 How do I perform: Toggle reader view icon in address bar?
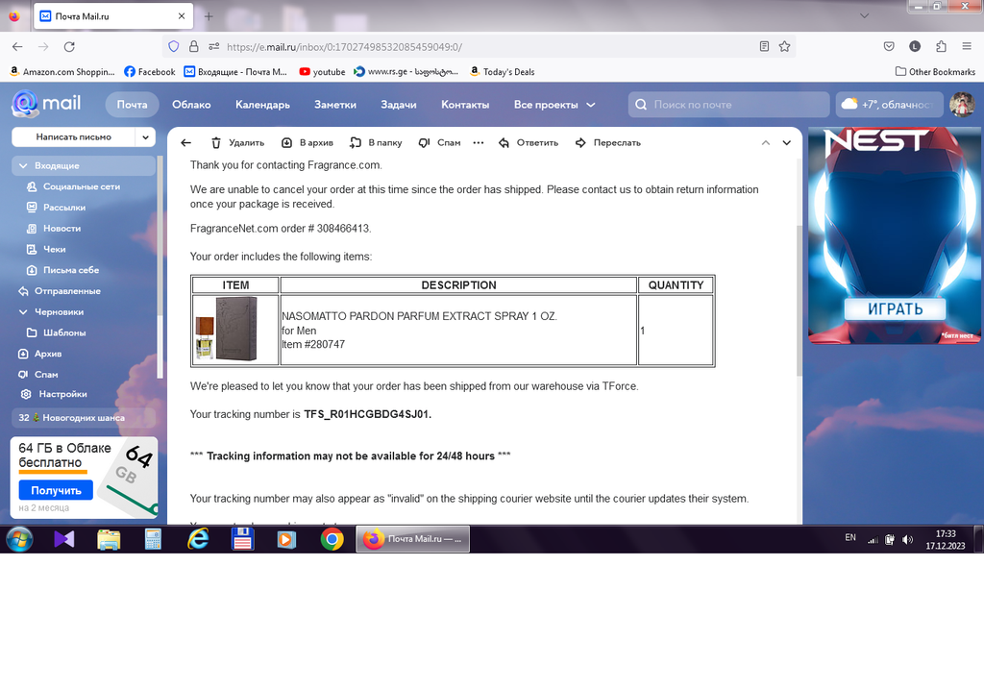764,46
